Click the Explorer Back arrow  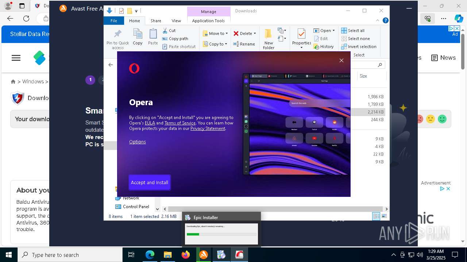point(111,65)
